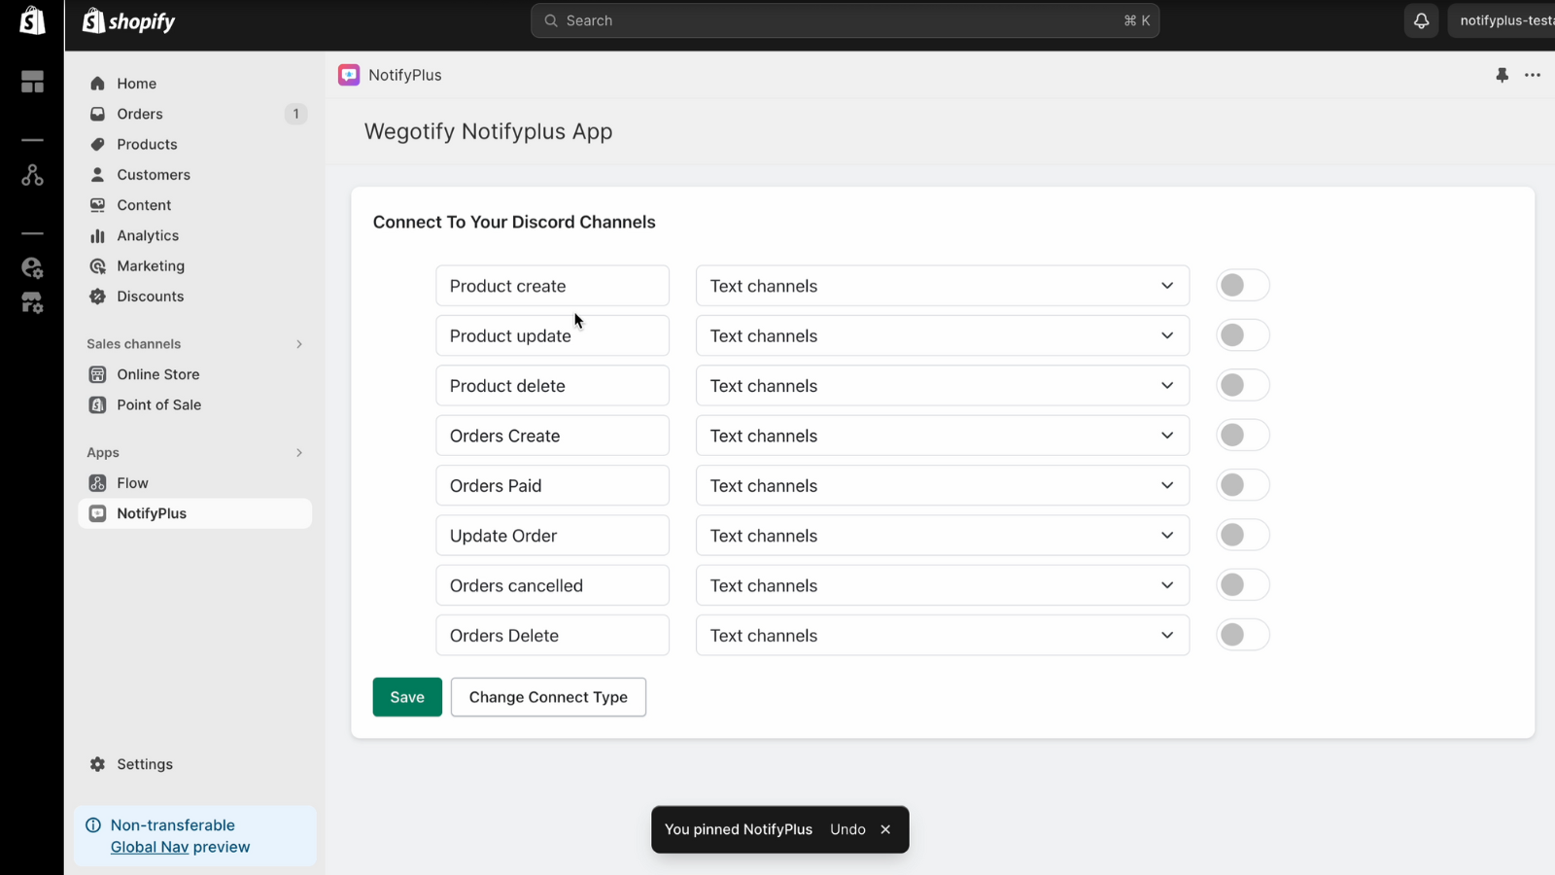Click the Orders Paid text field
Screen dimensions: 1555x875
tap(552, 485)
